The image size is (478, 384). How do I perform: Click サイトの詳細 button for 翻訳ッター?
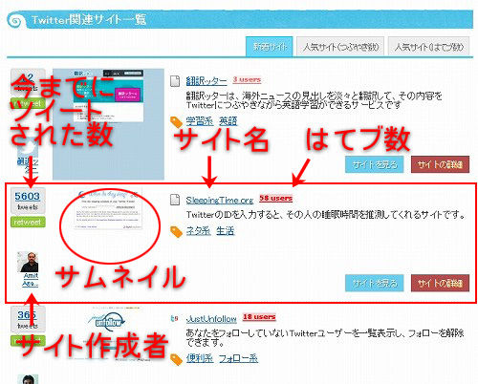440,164
